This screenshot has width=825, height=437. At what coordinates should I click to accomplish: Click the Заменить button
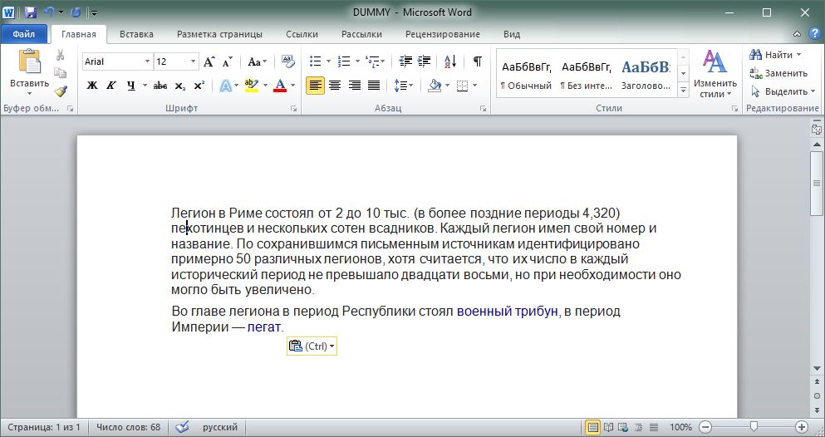(x=778, y=73)
